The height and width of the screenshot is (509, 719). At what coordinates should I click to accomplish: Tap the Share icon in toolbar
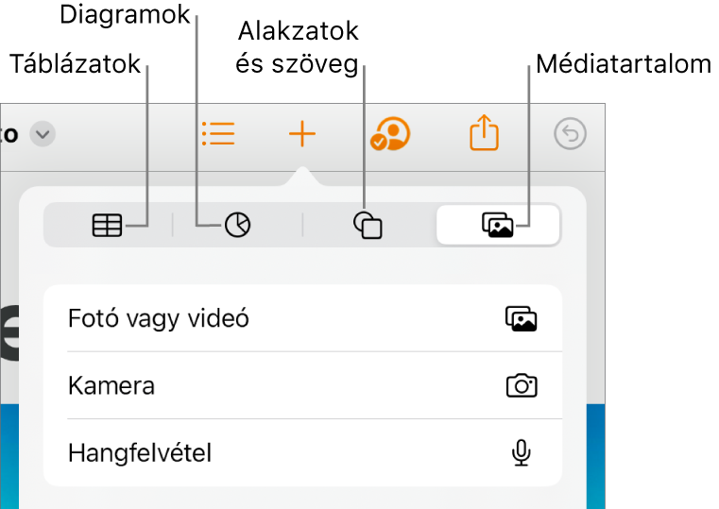(485, 132)
